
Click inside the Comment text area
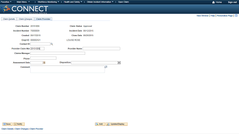click(68, 69)
